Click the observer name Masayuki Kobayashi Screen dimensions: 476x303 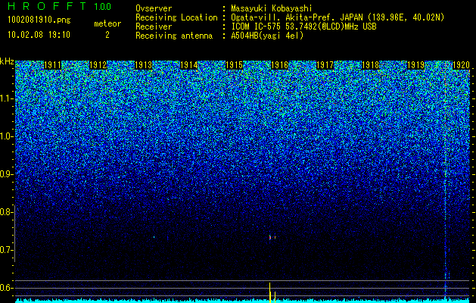tap(271, 8)
